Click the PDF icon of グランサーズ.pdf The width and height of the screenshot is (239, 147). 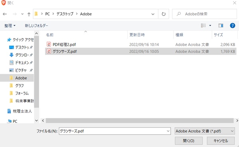49,51
